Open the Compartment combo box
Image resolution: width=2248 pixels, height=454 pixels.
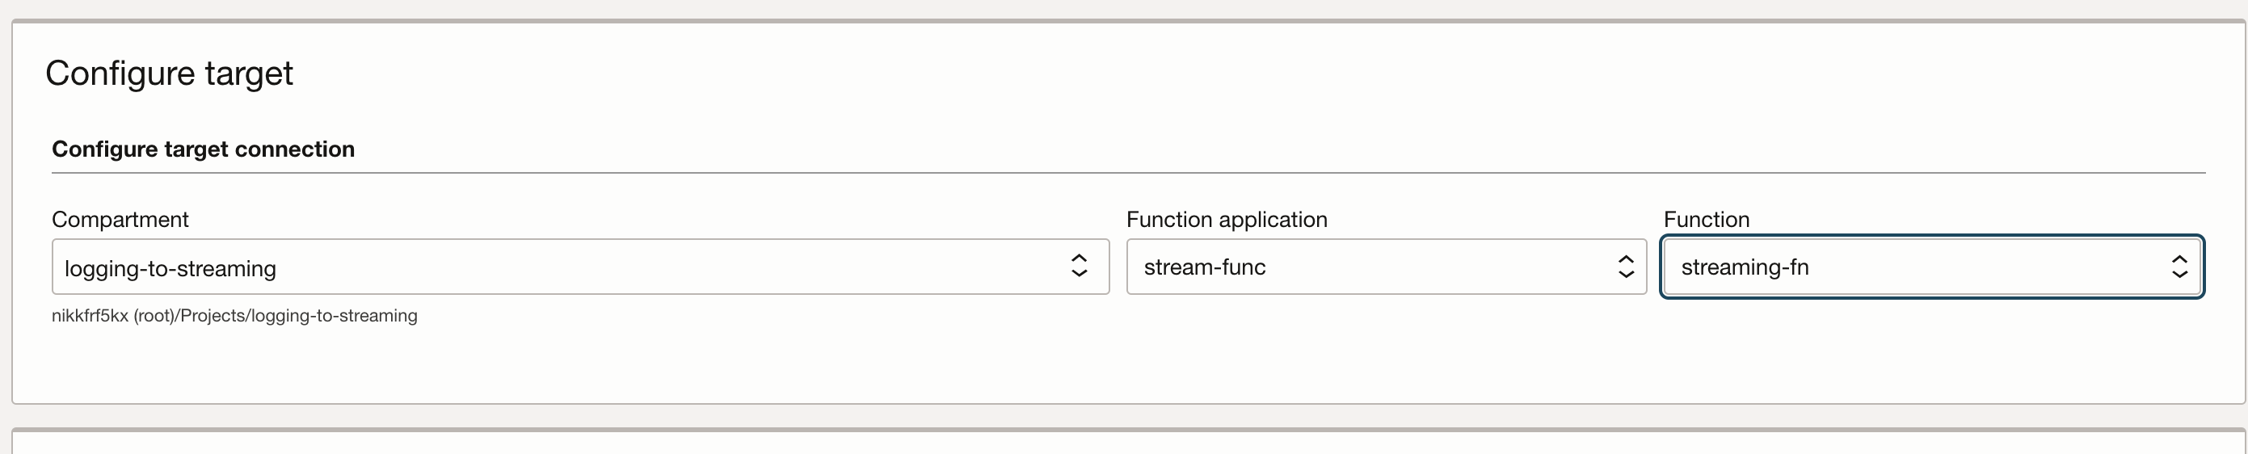pos(579,267)
